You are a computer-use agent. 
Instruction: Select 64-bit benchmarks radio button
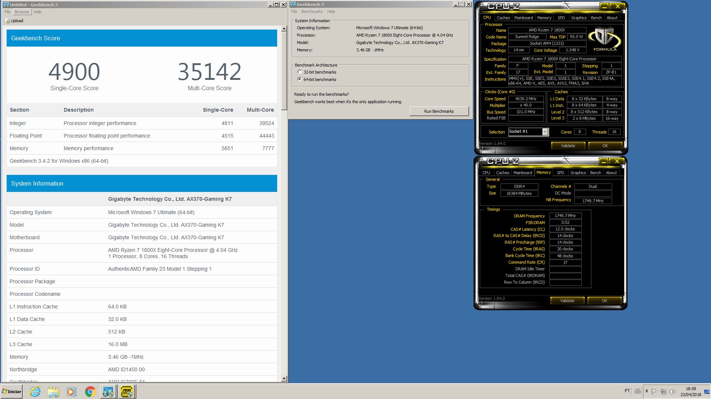tap(300, 80)
